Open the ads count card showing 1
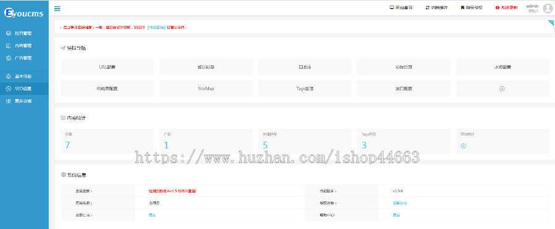This screenshot has width=555, height=229. click(x=206, y=141)
